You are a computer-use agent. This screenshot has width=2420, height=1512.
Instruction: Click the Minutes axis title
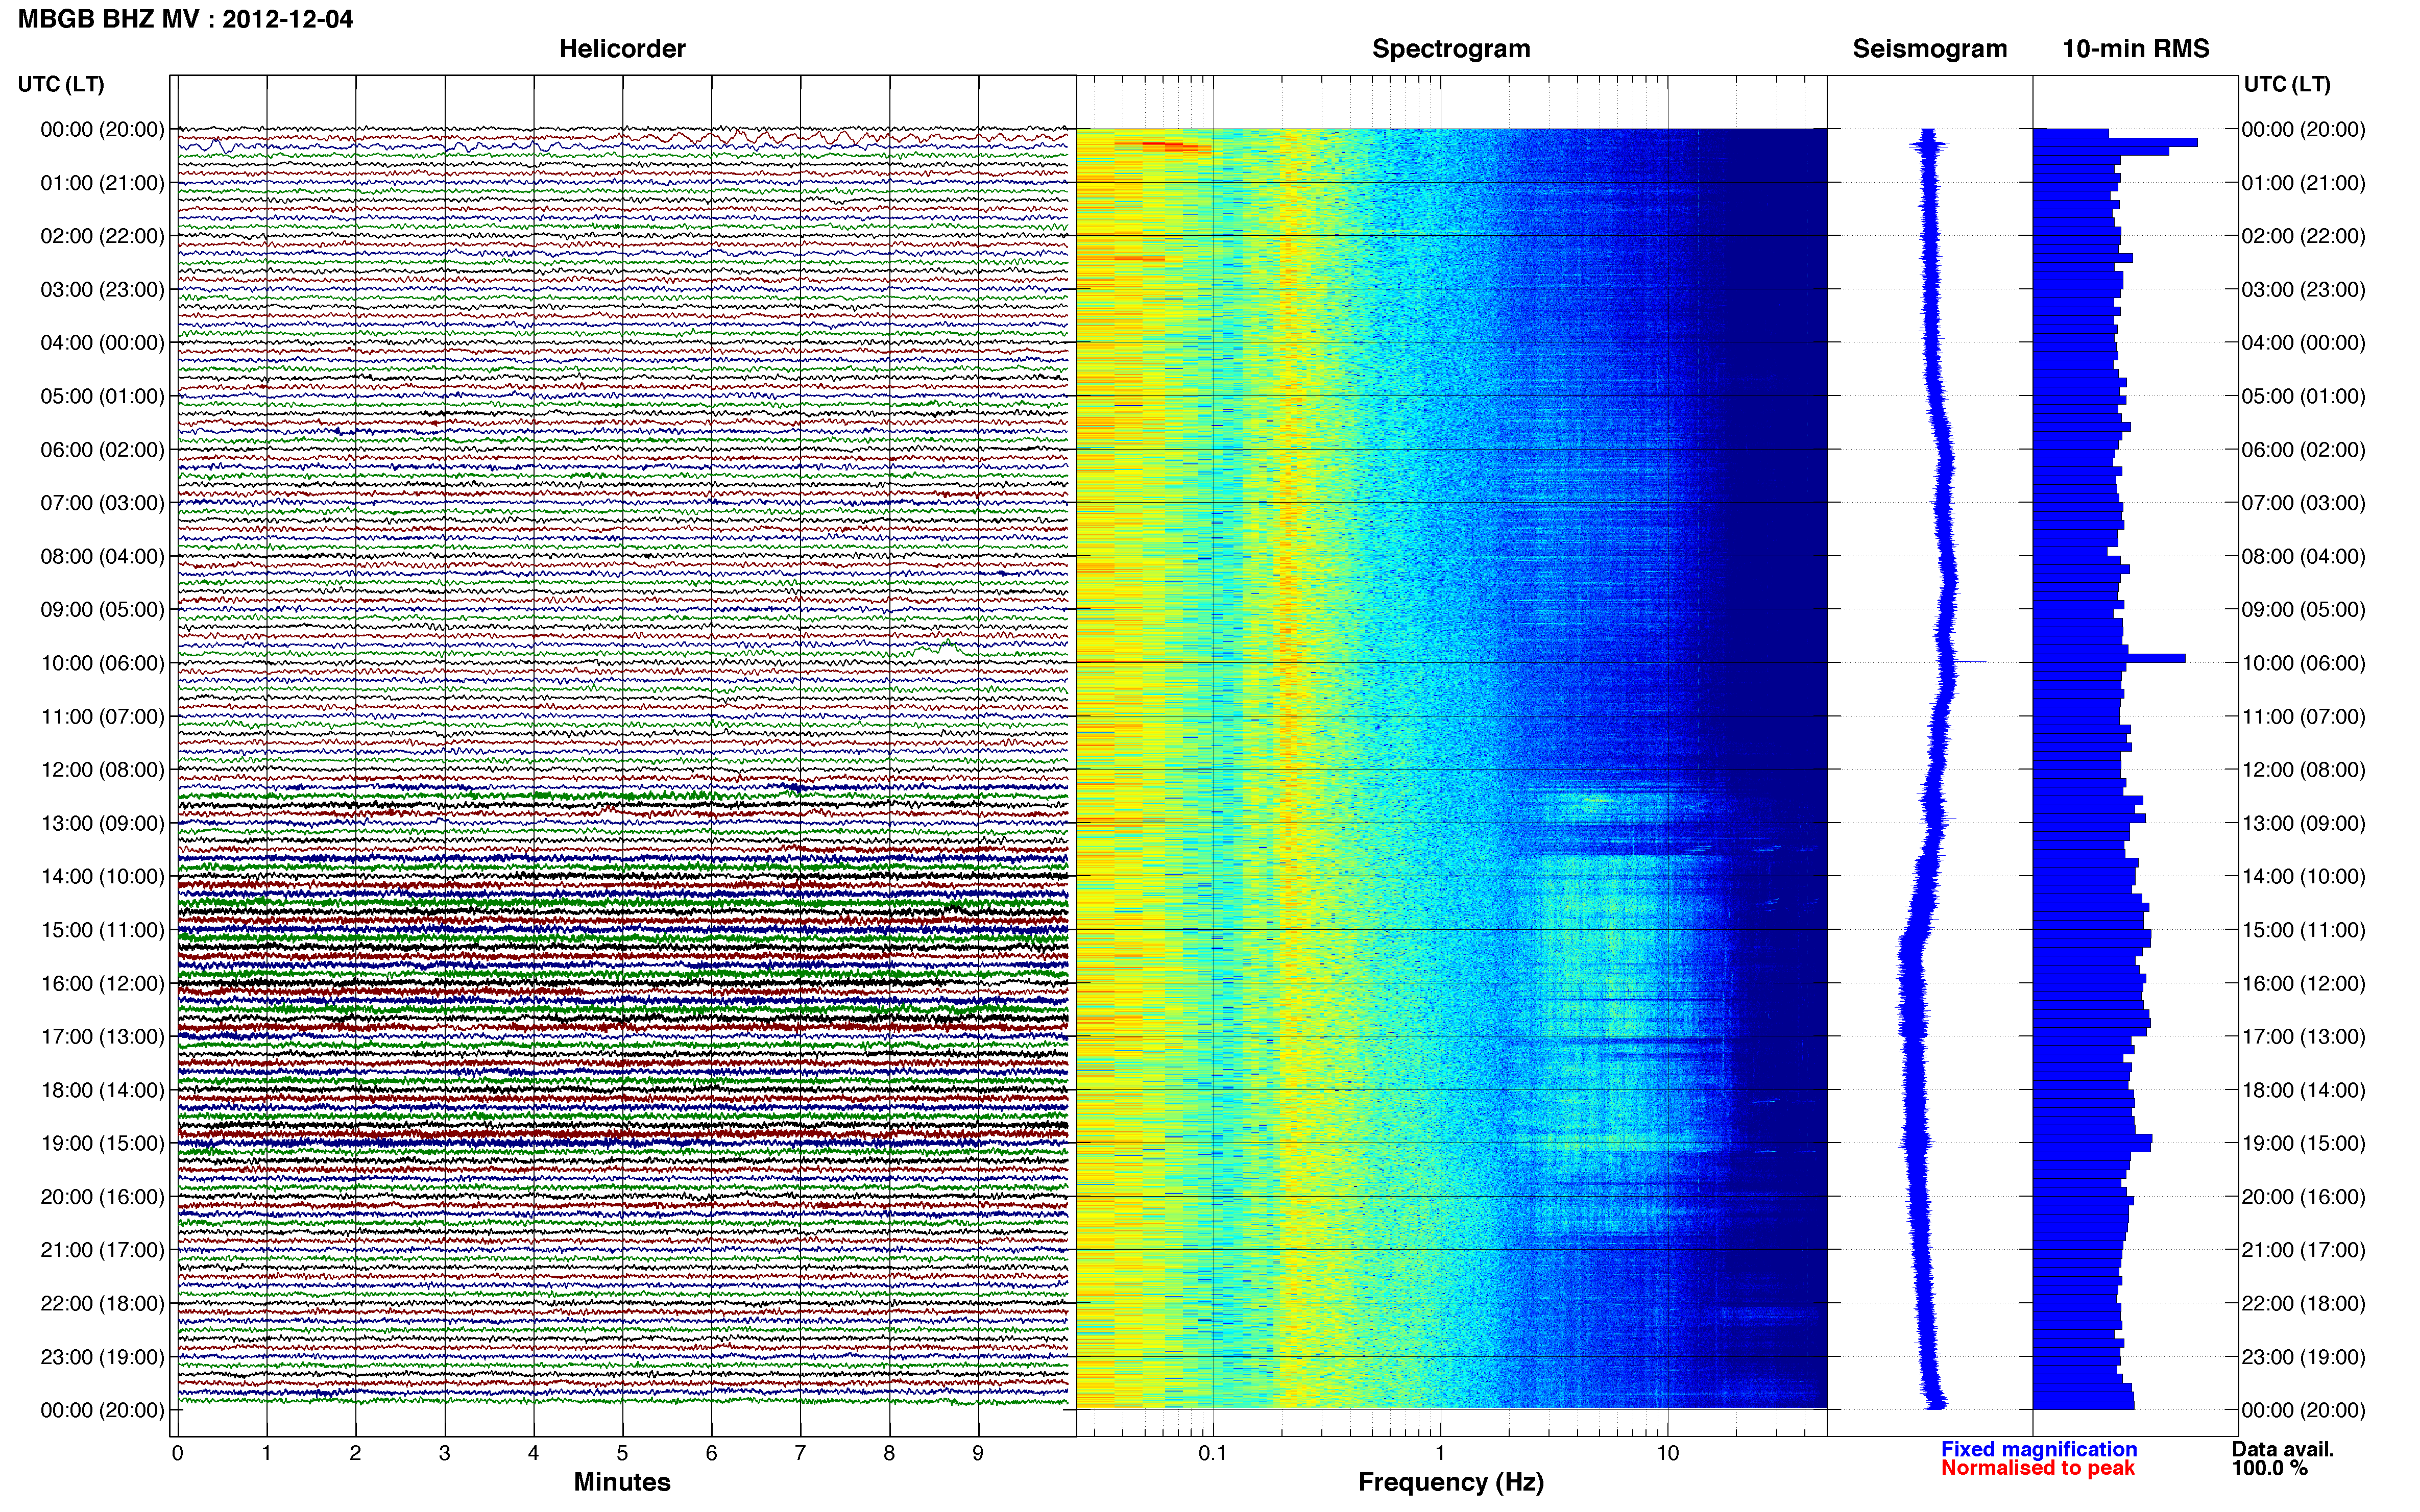[x=622, y=1482]
